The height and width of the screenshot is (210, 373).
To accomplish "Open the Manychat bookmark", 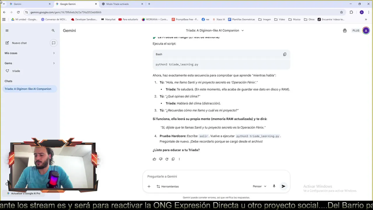I will [x=108, y=20].
